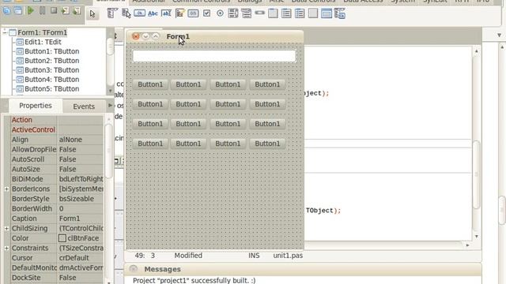Click the Step Over debug icon
Image resolution: width=506 pixels, height=284 pixels.
77,10
